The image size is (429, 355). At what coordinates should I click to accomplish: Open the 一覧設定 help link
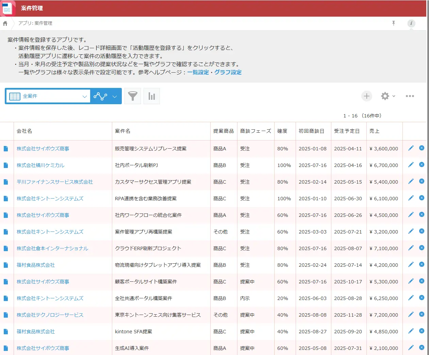tap(198, 72)
